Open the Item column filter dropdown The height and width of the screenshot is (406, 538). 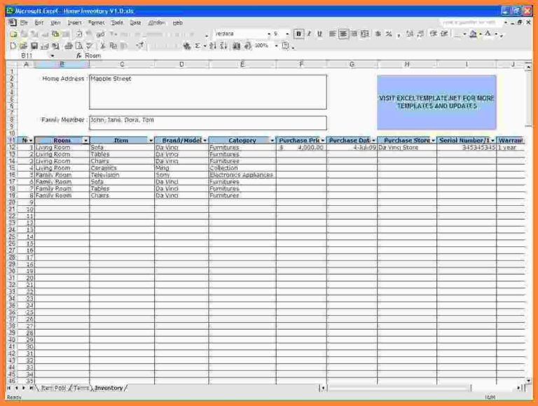[x=151, y=141]
